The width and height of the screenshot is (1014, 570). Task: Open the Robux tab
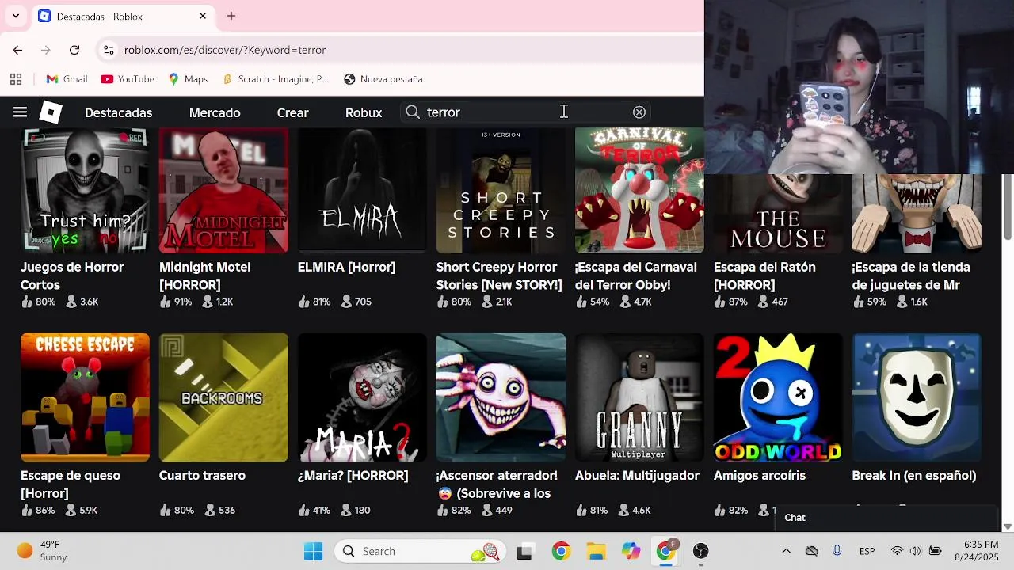pos(364,112)
